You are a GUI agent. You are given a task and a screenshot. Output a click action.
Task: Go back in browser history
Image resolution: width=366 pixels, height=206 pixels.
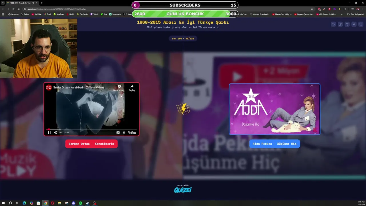click(3, 9)
